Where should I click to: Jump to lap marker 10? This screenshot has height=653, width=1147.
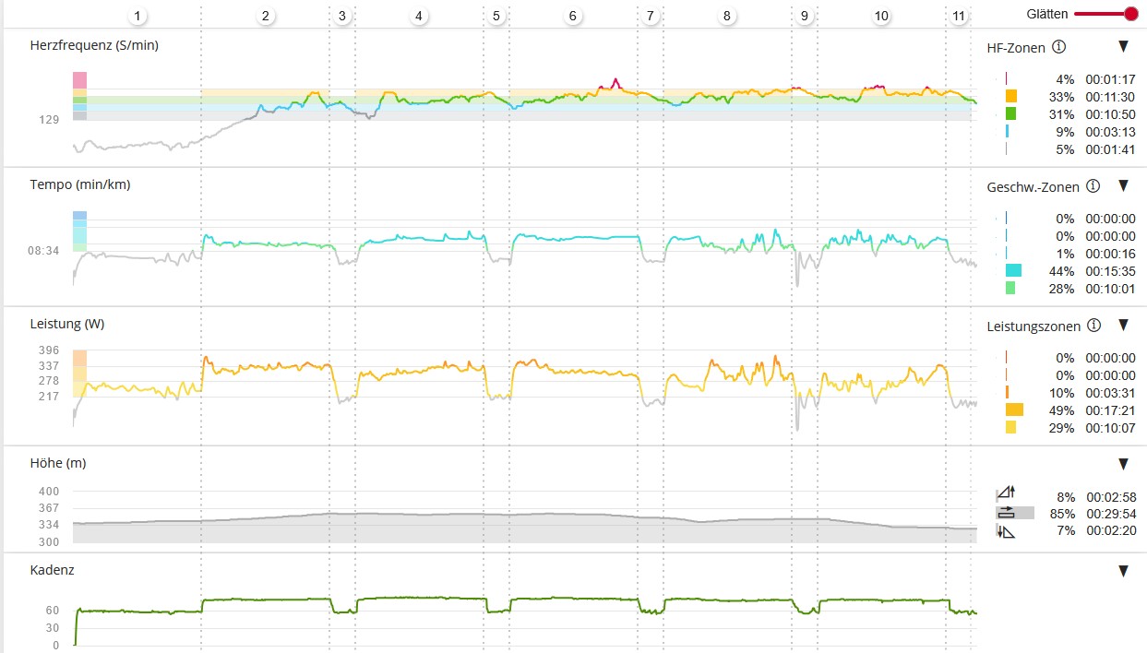click(881, 16)
